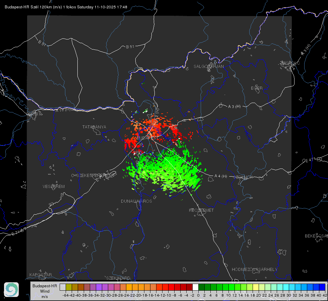328x301 pixels.
Task: Click the SZÉKESFEHÉRVÁR city label
Action: click(95, 175)
